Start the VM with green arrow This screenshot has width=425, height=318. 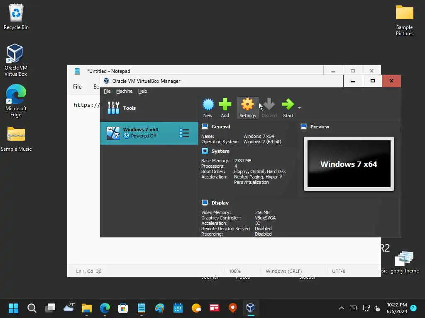click(x=288, y=108)
